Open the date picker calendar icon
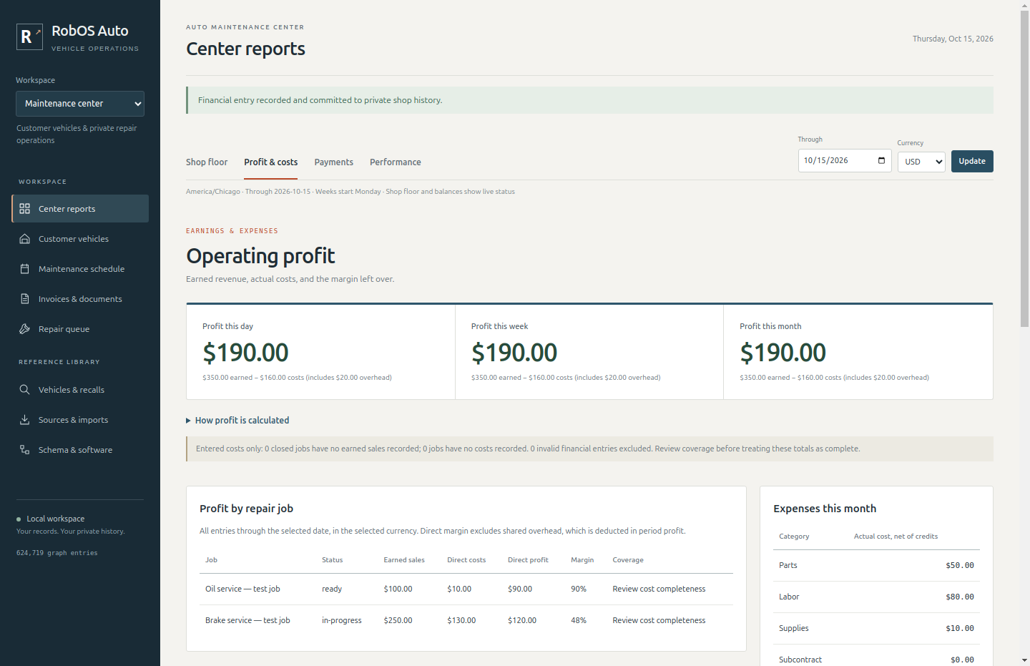 pyautogui.click(x=881, y=160)
